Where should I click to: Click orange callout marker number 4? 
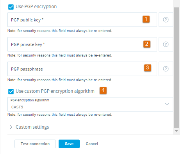103,90
